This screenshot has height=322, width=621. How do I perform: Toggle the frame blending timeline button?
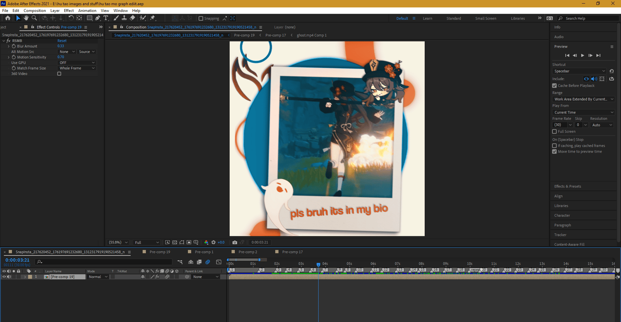click(199, 262)
